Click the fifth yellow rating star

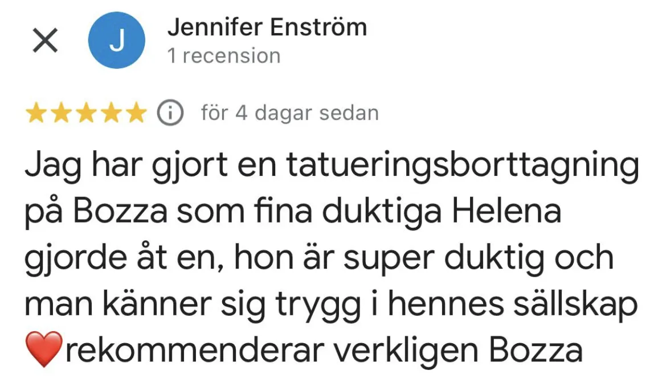(136, 113)
